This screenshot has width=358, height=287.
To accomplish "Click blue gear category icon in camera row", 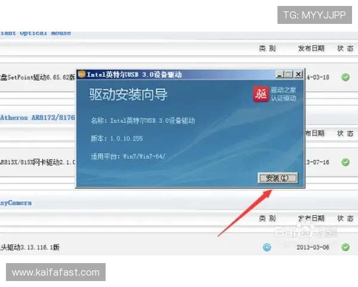I will click(x=267, y=247).
